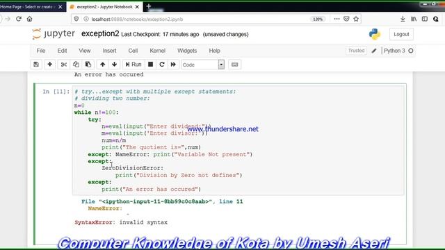
Task: Paste cells below icon
Action: pos(88,65)
